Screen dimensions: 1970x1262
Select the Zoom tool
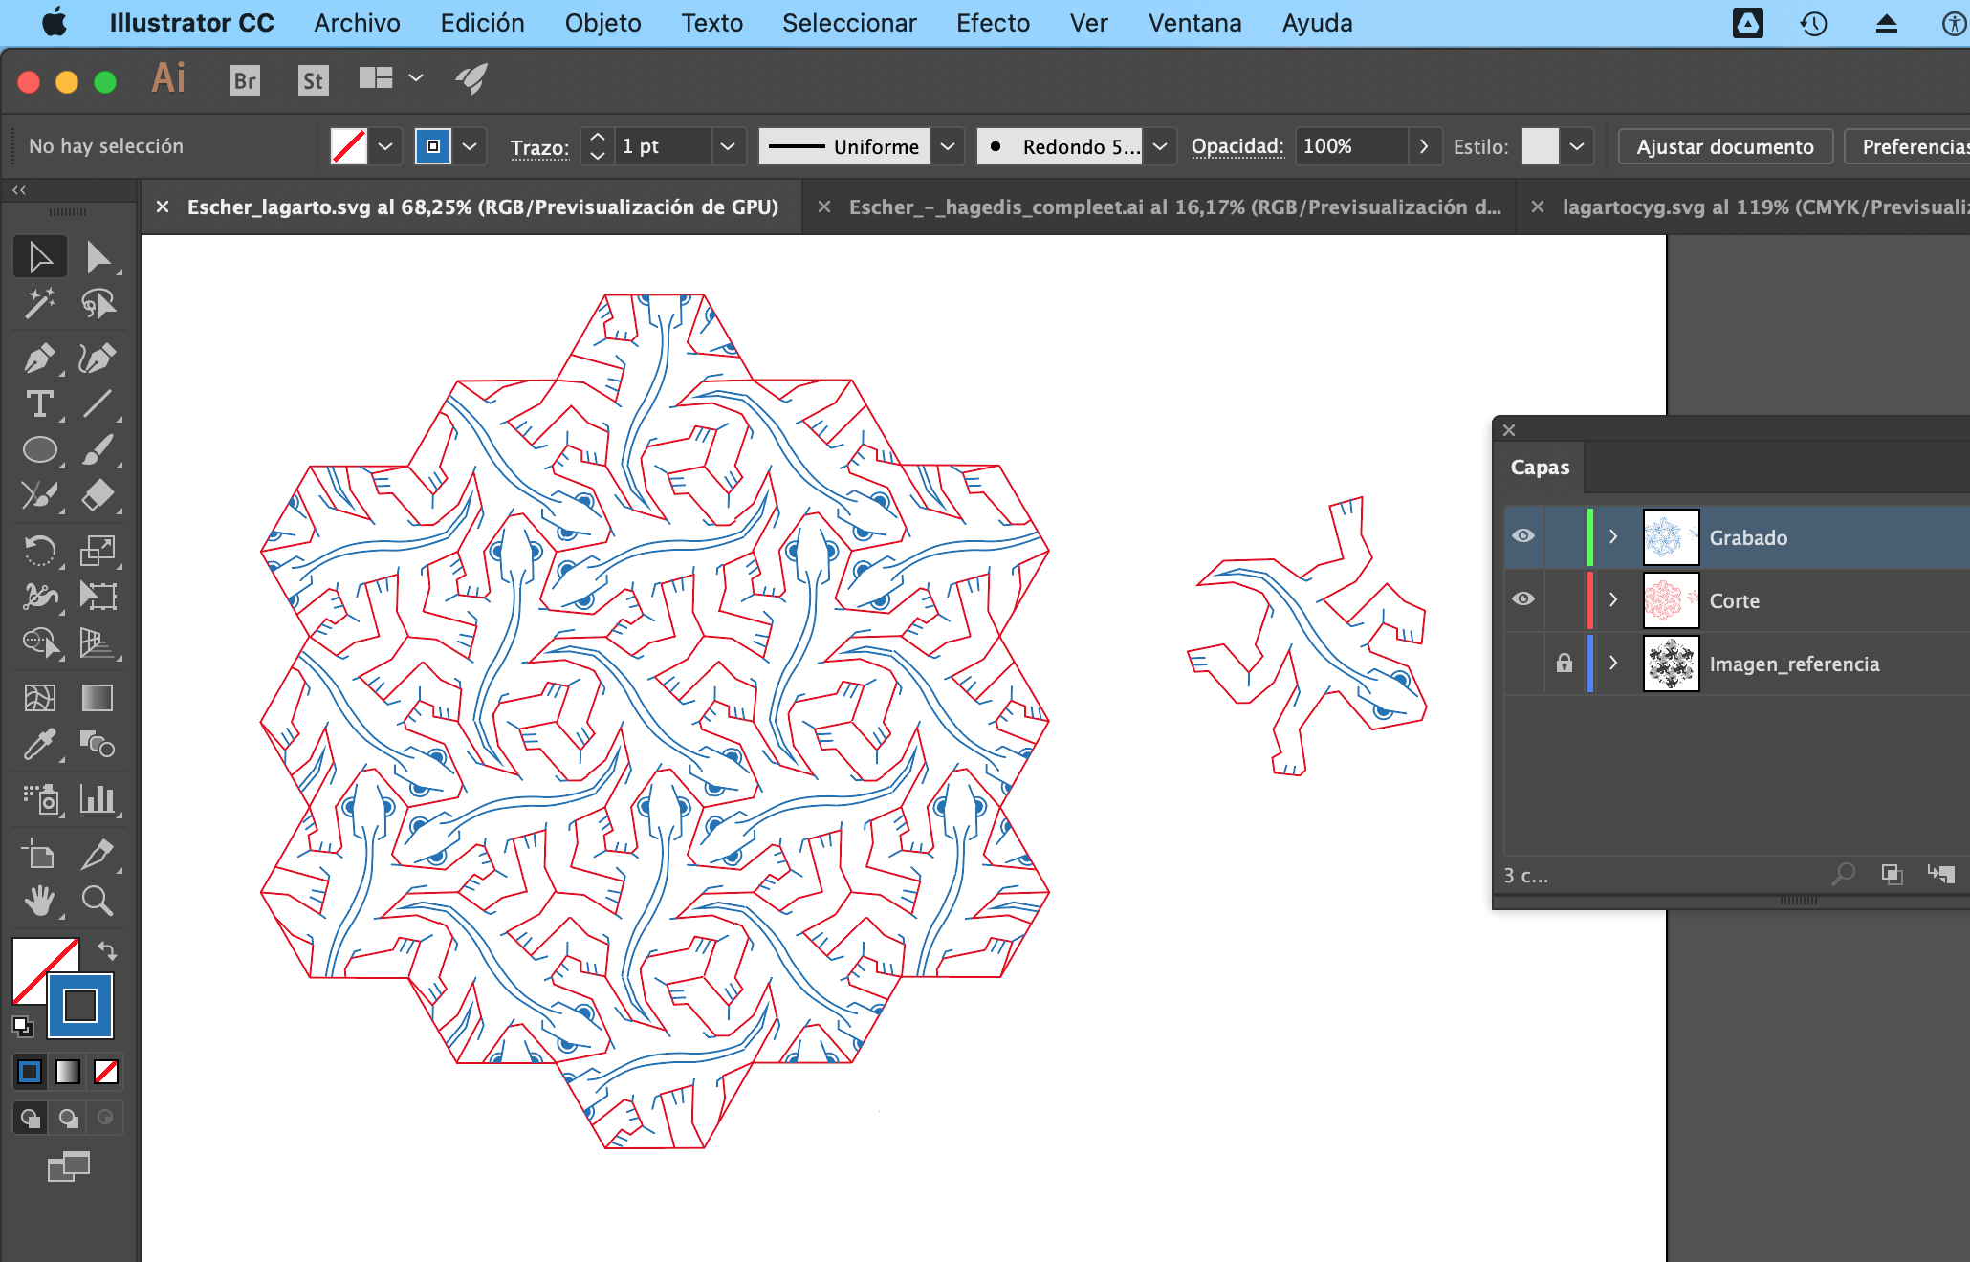pos(98,900)
